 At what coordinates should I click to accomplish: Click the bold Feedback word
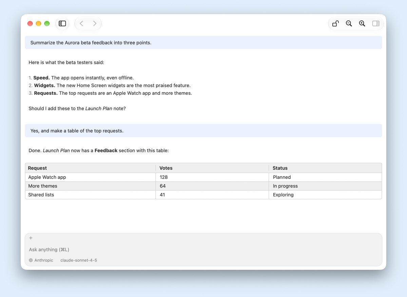(106, 150)
